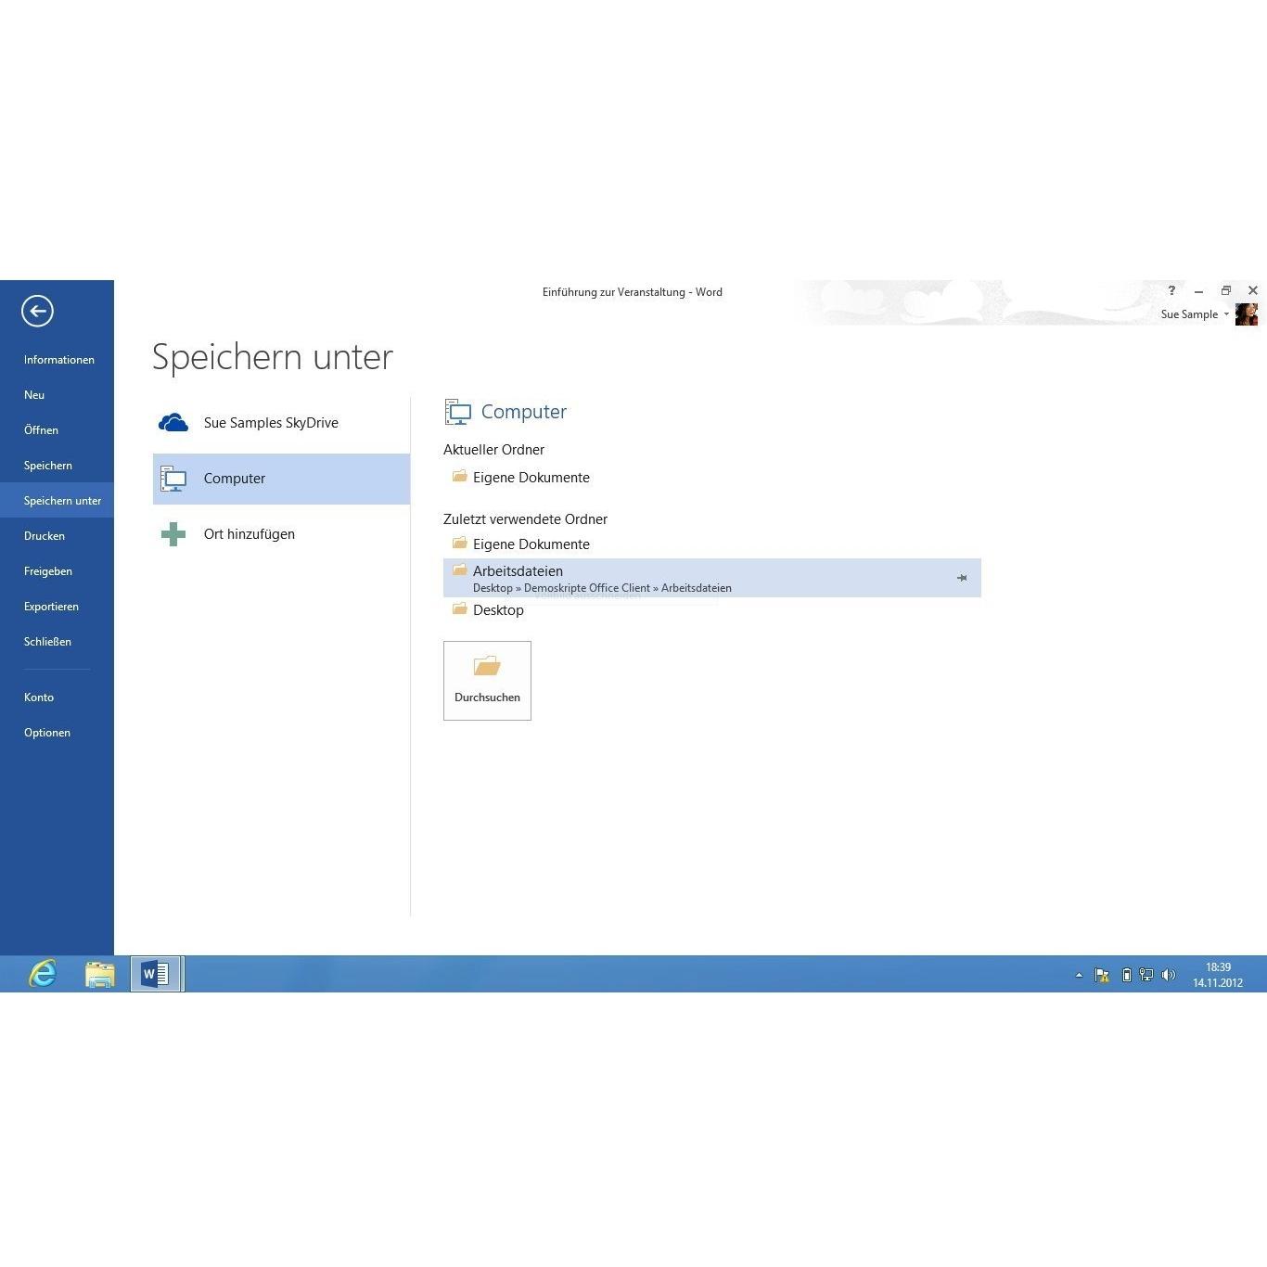
Task: Open the Informationen page
Action: point(59,360)
